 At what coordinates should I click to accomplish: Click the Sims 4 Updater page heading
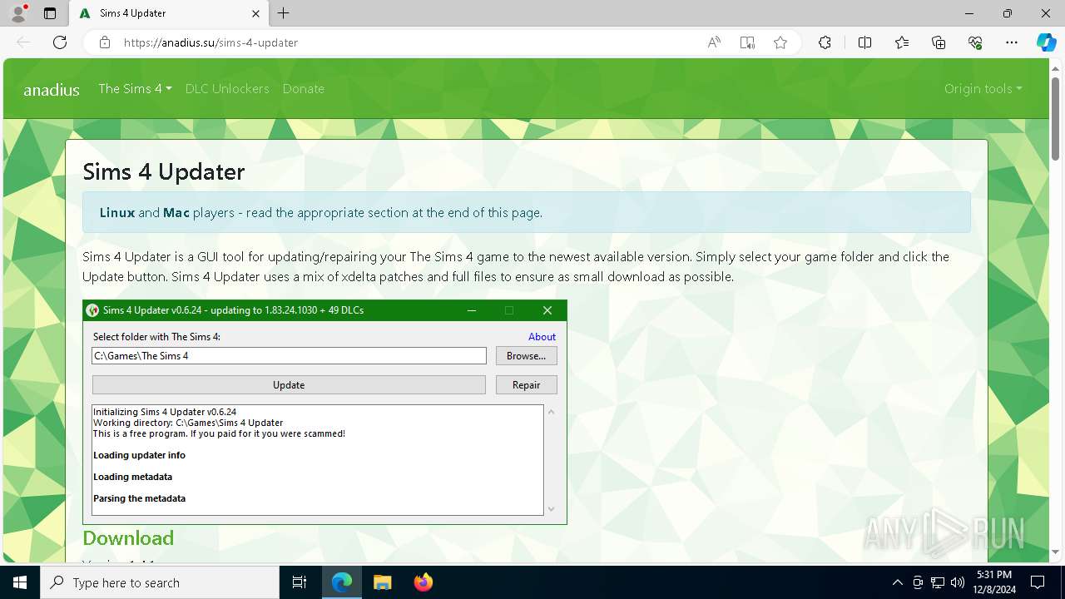coord(164,171)
